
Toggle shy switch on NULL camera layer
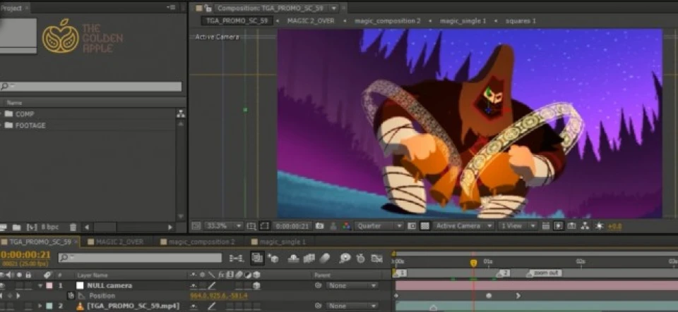pos(192,285)
